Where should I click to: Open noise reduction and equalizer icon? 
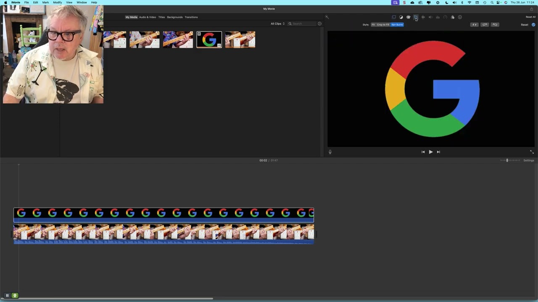pyautogui.click(x=438, y=17)
